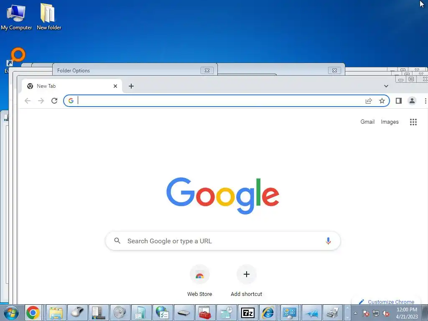Close the New Tab tab
Viewport: 428px width, 321px height.
115,86
